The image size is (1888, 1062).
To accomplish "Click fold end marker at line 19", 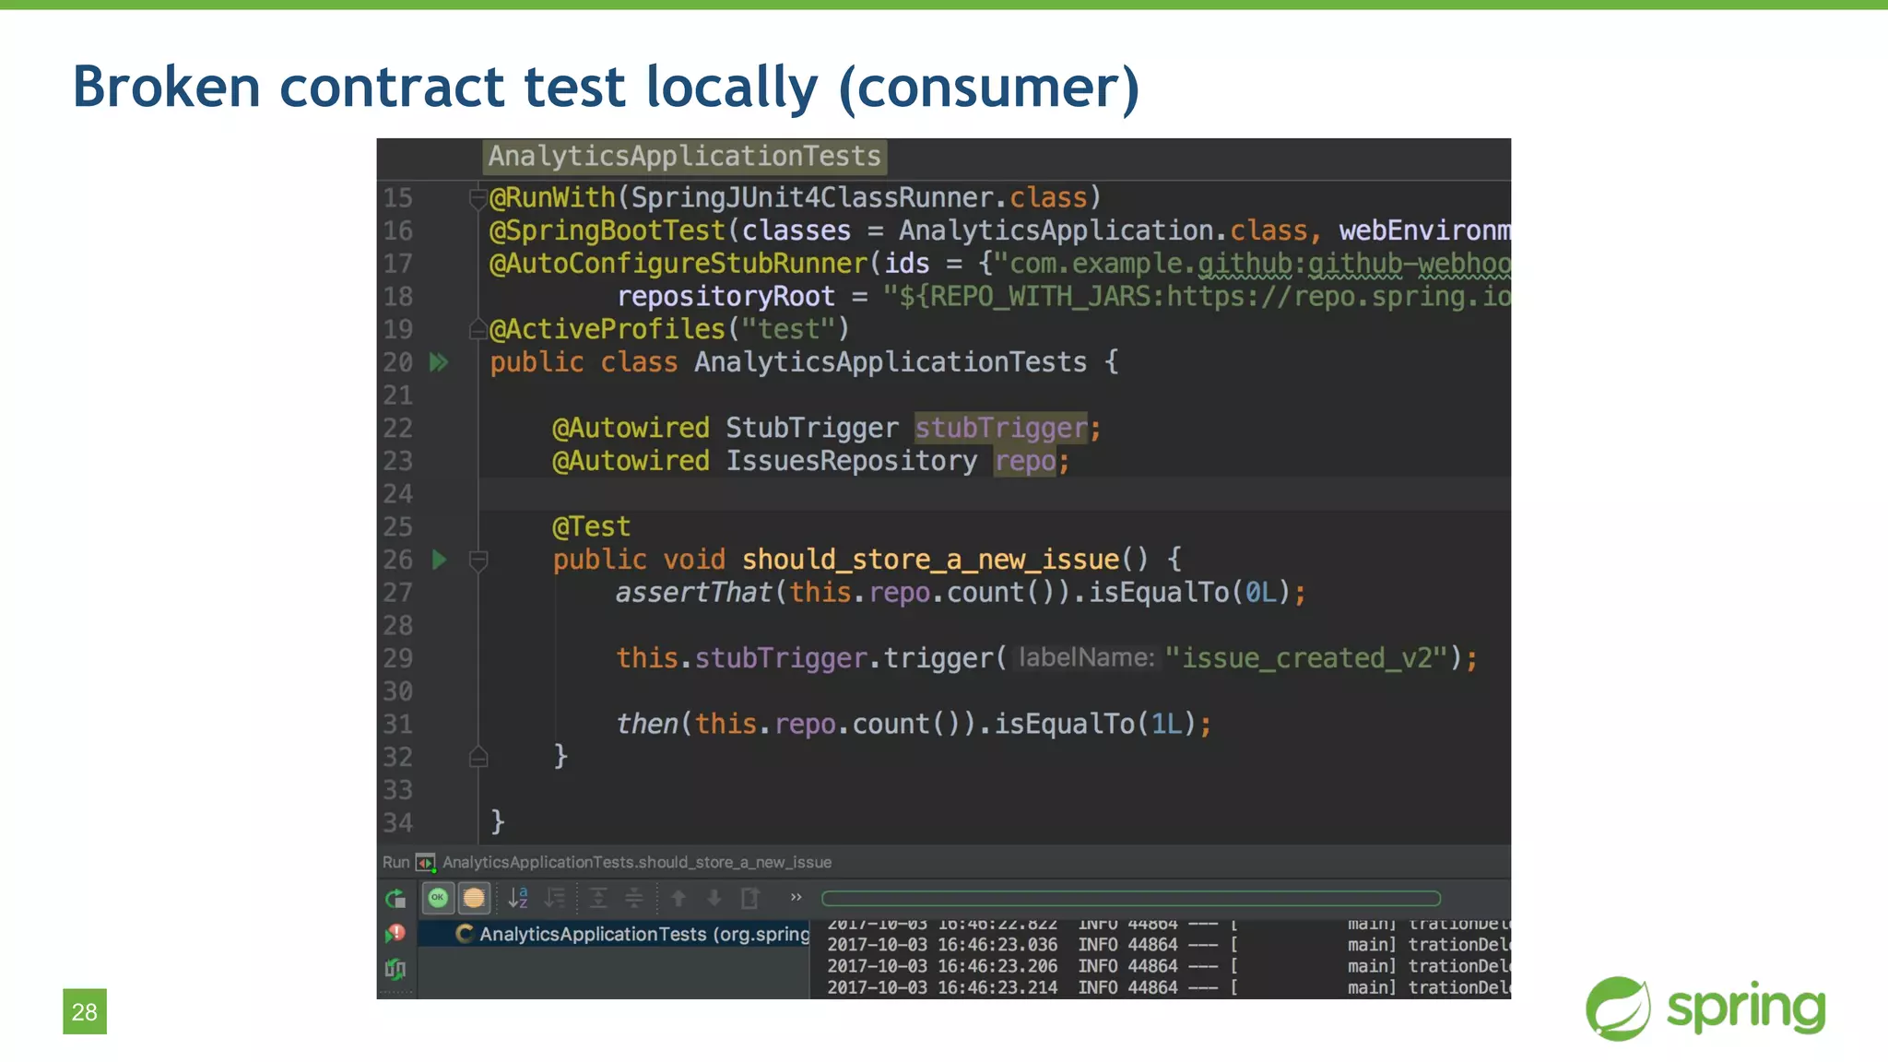I will 478,329.
